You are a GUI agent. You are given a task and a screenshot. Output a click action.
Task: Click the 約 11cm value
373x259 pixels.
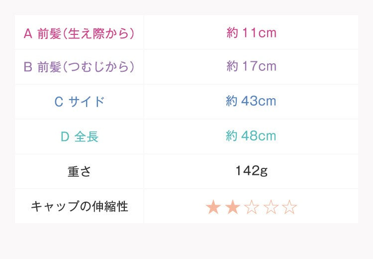pyautogui.click(x=251, y=33)
